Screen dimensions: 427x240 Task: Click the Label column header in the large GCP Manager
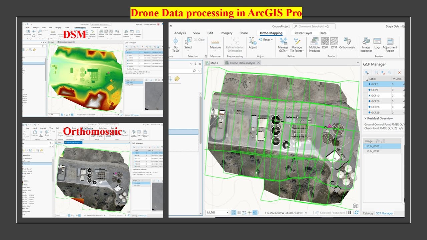(372, 79)
